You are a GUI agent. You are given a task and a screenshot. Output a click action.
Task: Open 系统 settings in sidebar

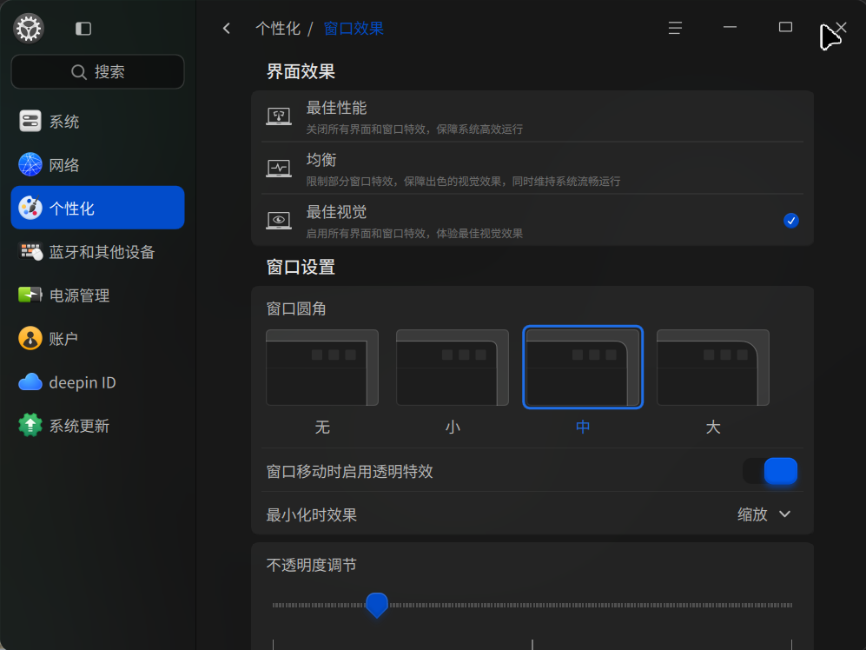point(98,121)
